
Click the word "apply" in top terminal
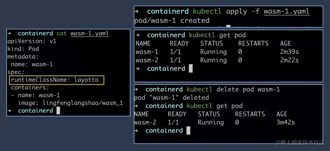[237, 12]
